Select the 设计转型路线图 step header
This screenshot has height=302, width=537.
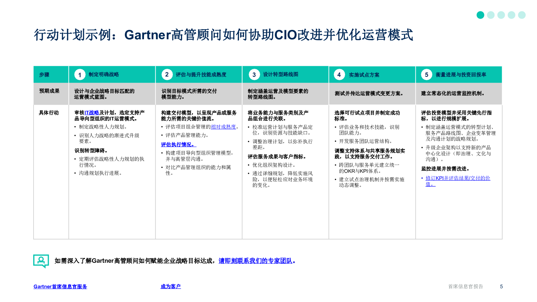pyautogui.click(x=281, y=74)
